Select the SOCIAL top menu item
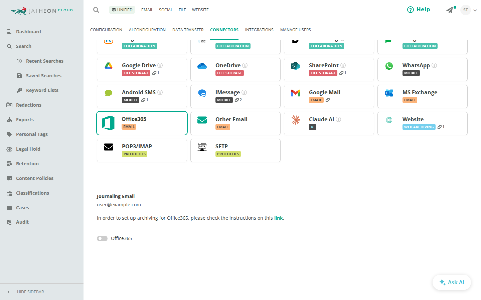Viewport: 481px width, 300px height. tap(166, 10)
